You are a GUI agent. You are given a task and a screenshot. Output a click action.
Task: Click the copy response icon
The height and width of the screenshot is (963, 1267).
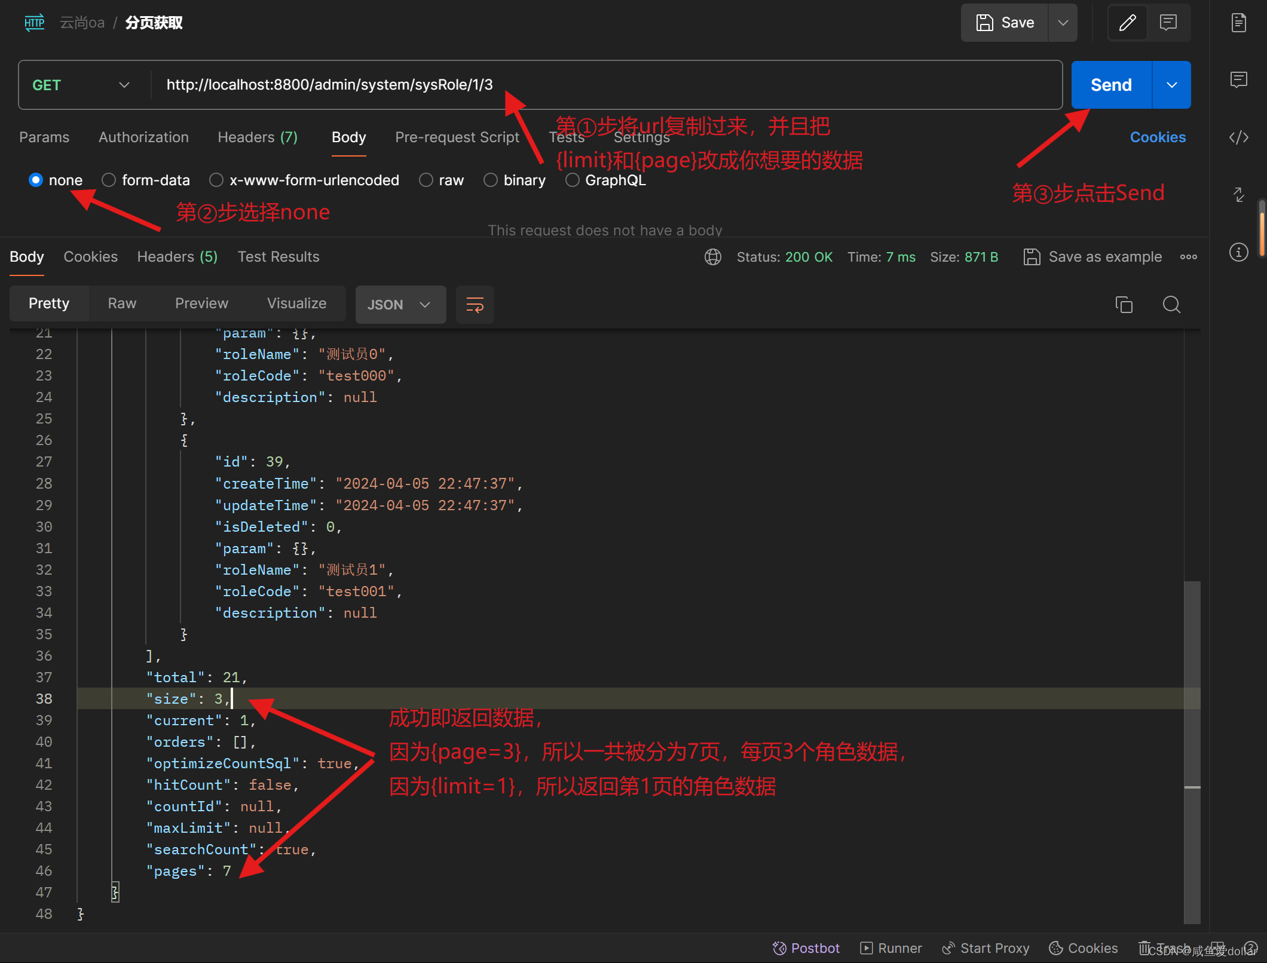pyautogui.click(x=1124, y=305)
